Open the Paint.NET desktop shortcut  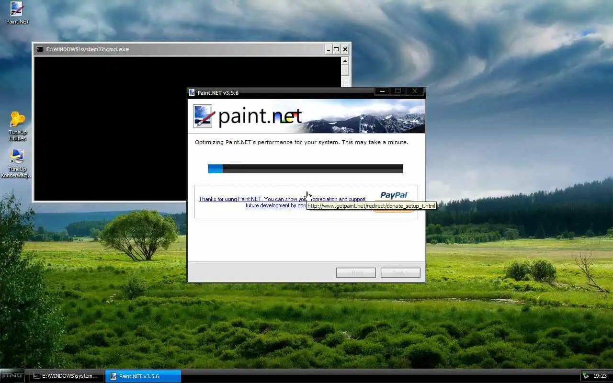[x=17, y=13]
